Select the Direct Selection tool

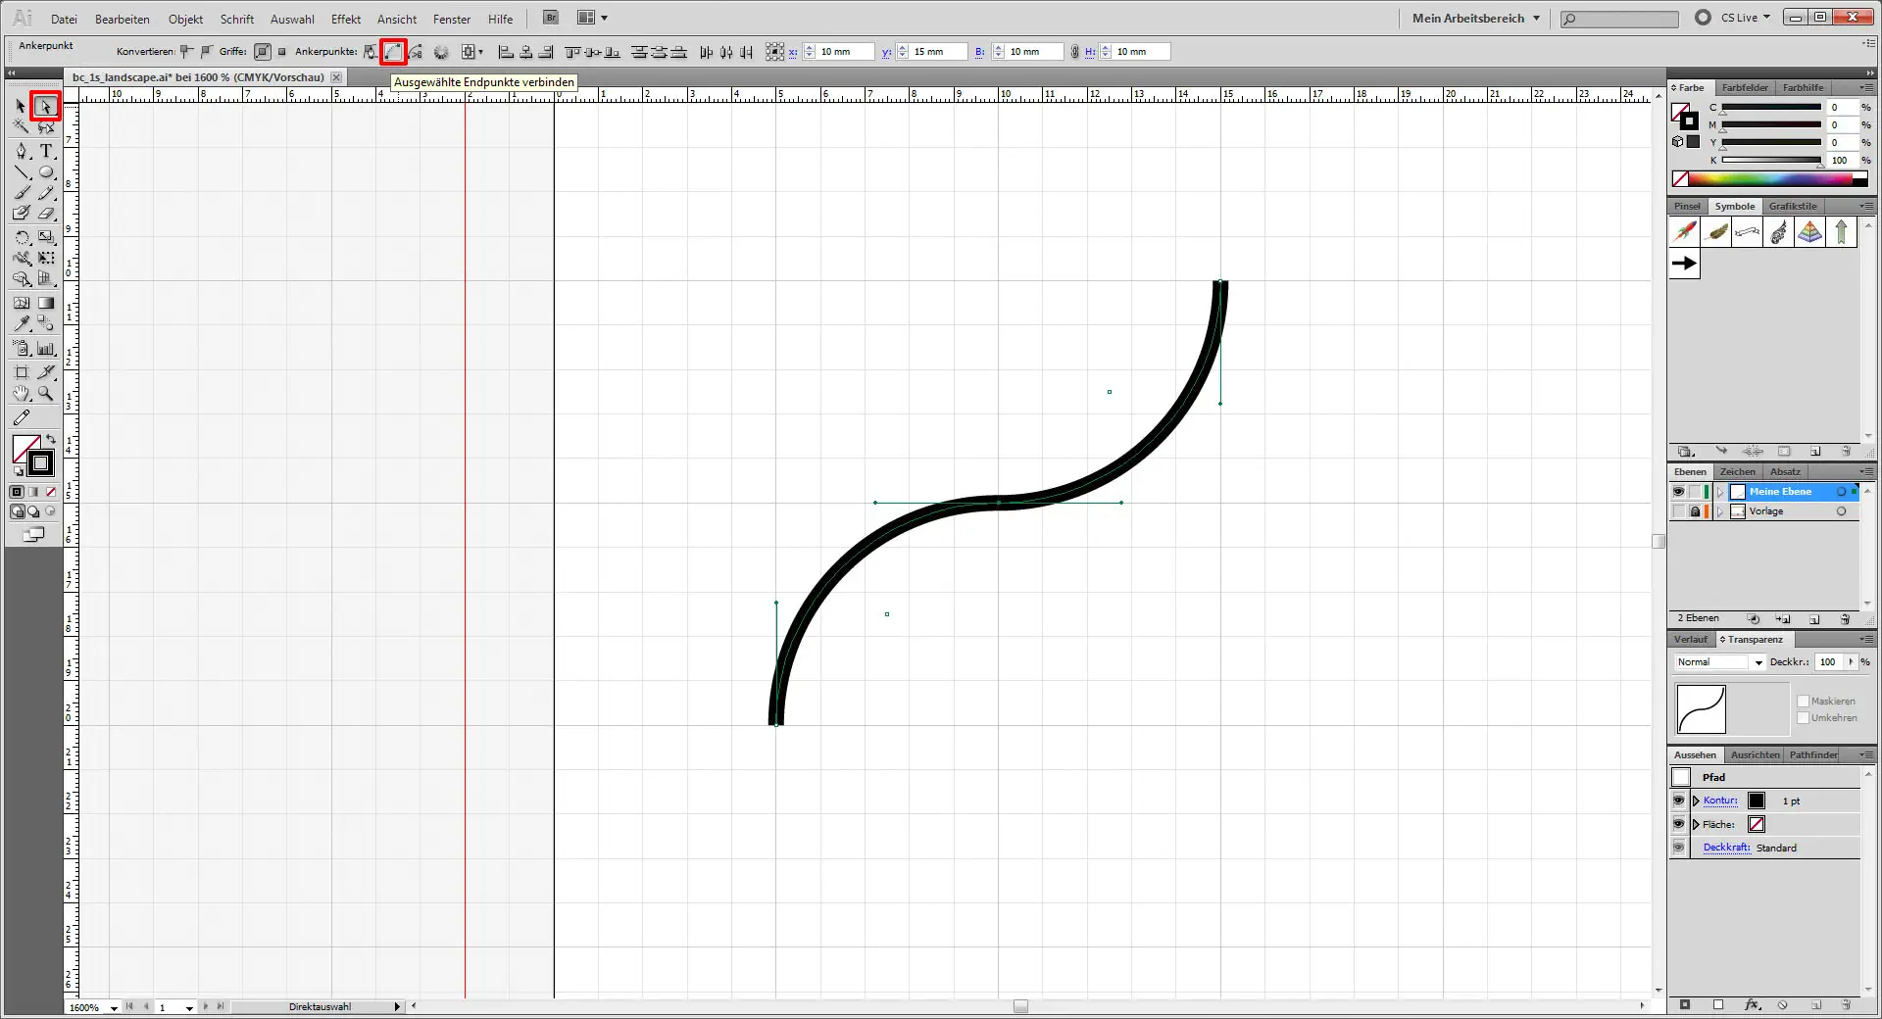pyautogui.click(x=45, y=106)
